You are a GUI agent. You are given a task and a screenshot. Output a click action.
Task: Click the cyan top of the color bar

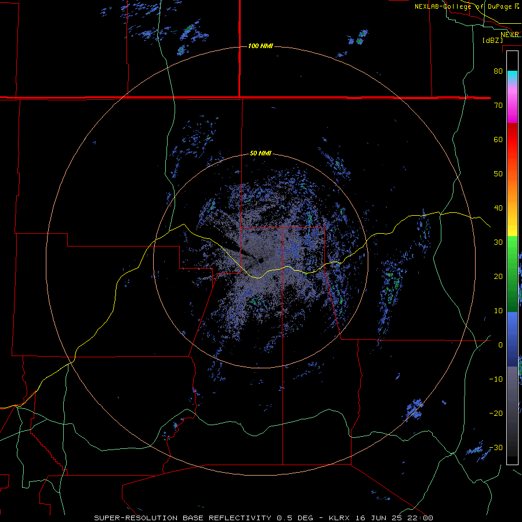(x=512, y=75)
